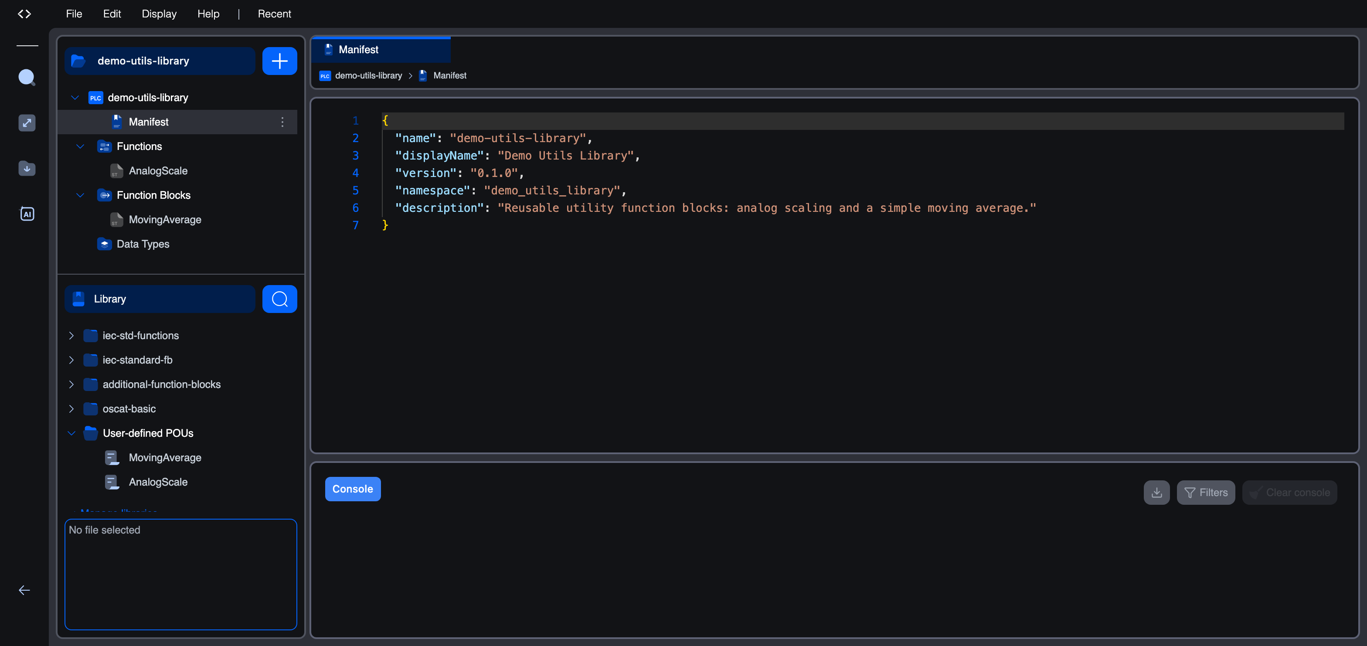Image resolution: width=1367 pixels, height=646 pixels.
Task: Click the "version" key in the editor
Action: tap(425, 173)
